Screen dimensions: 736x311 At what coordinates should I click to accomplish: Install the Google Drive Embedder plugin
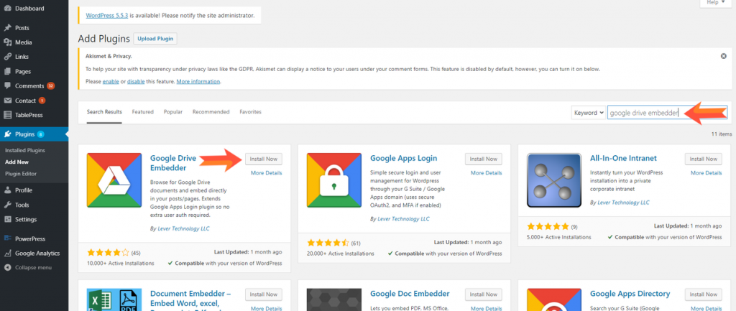coord(263,159)
